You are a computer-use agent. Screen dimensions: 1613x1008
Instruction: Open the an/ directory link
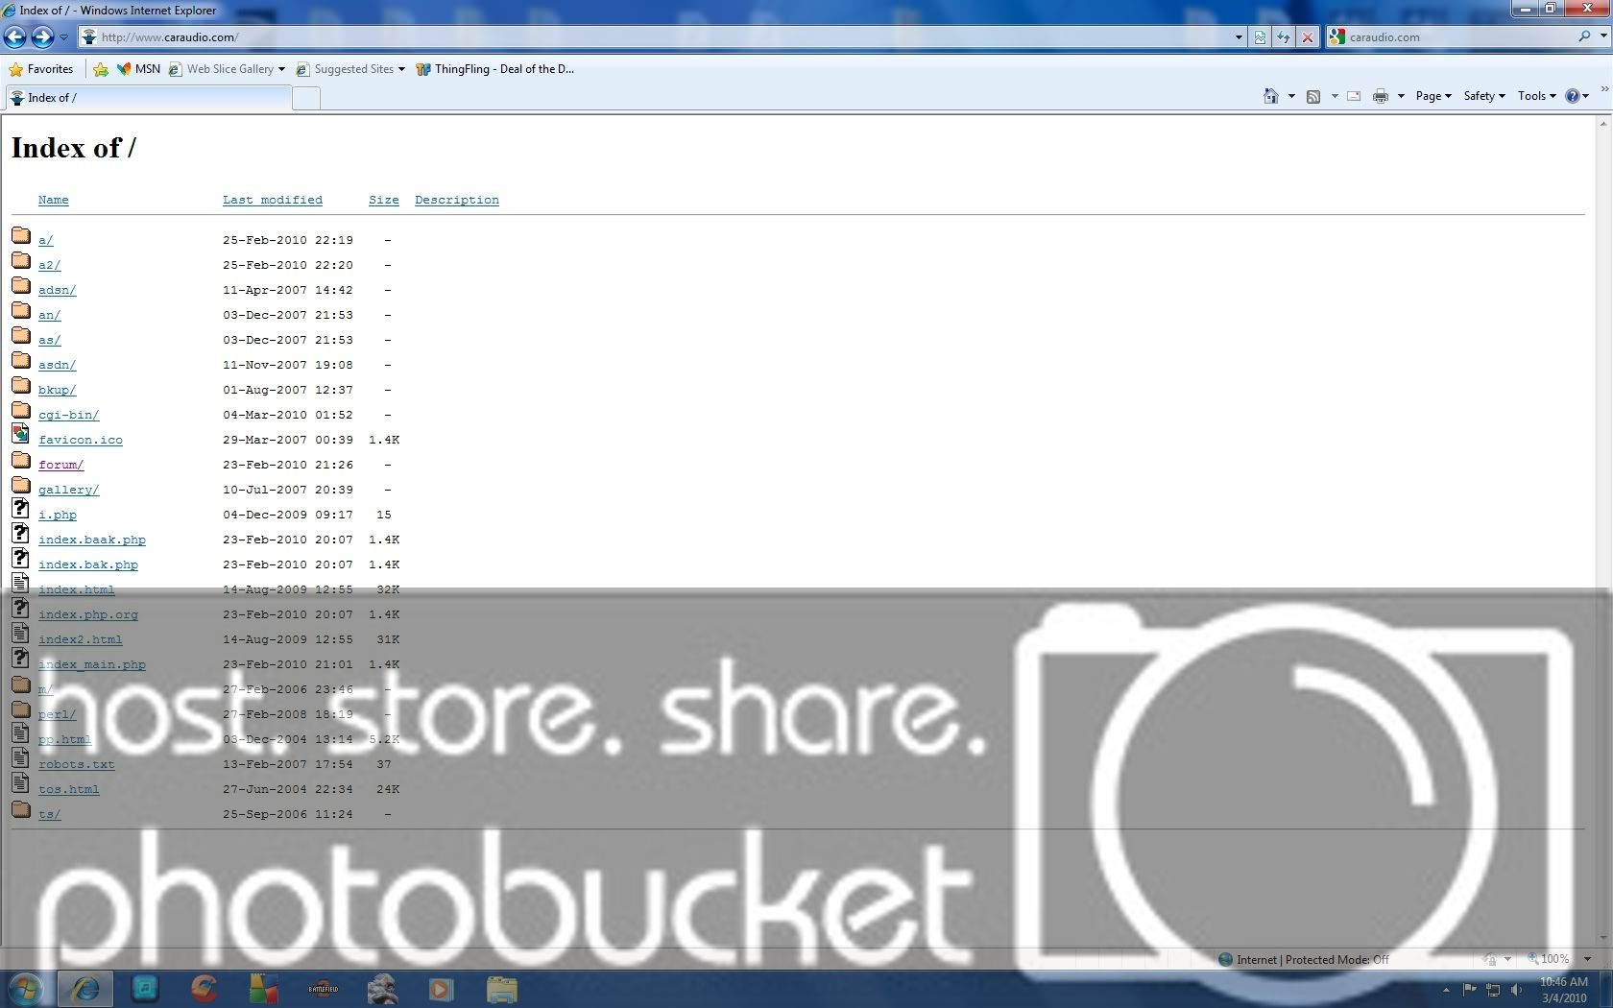(50, 315)
